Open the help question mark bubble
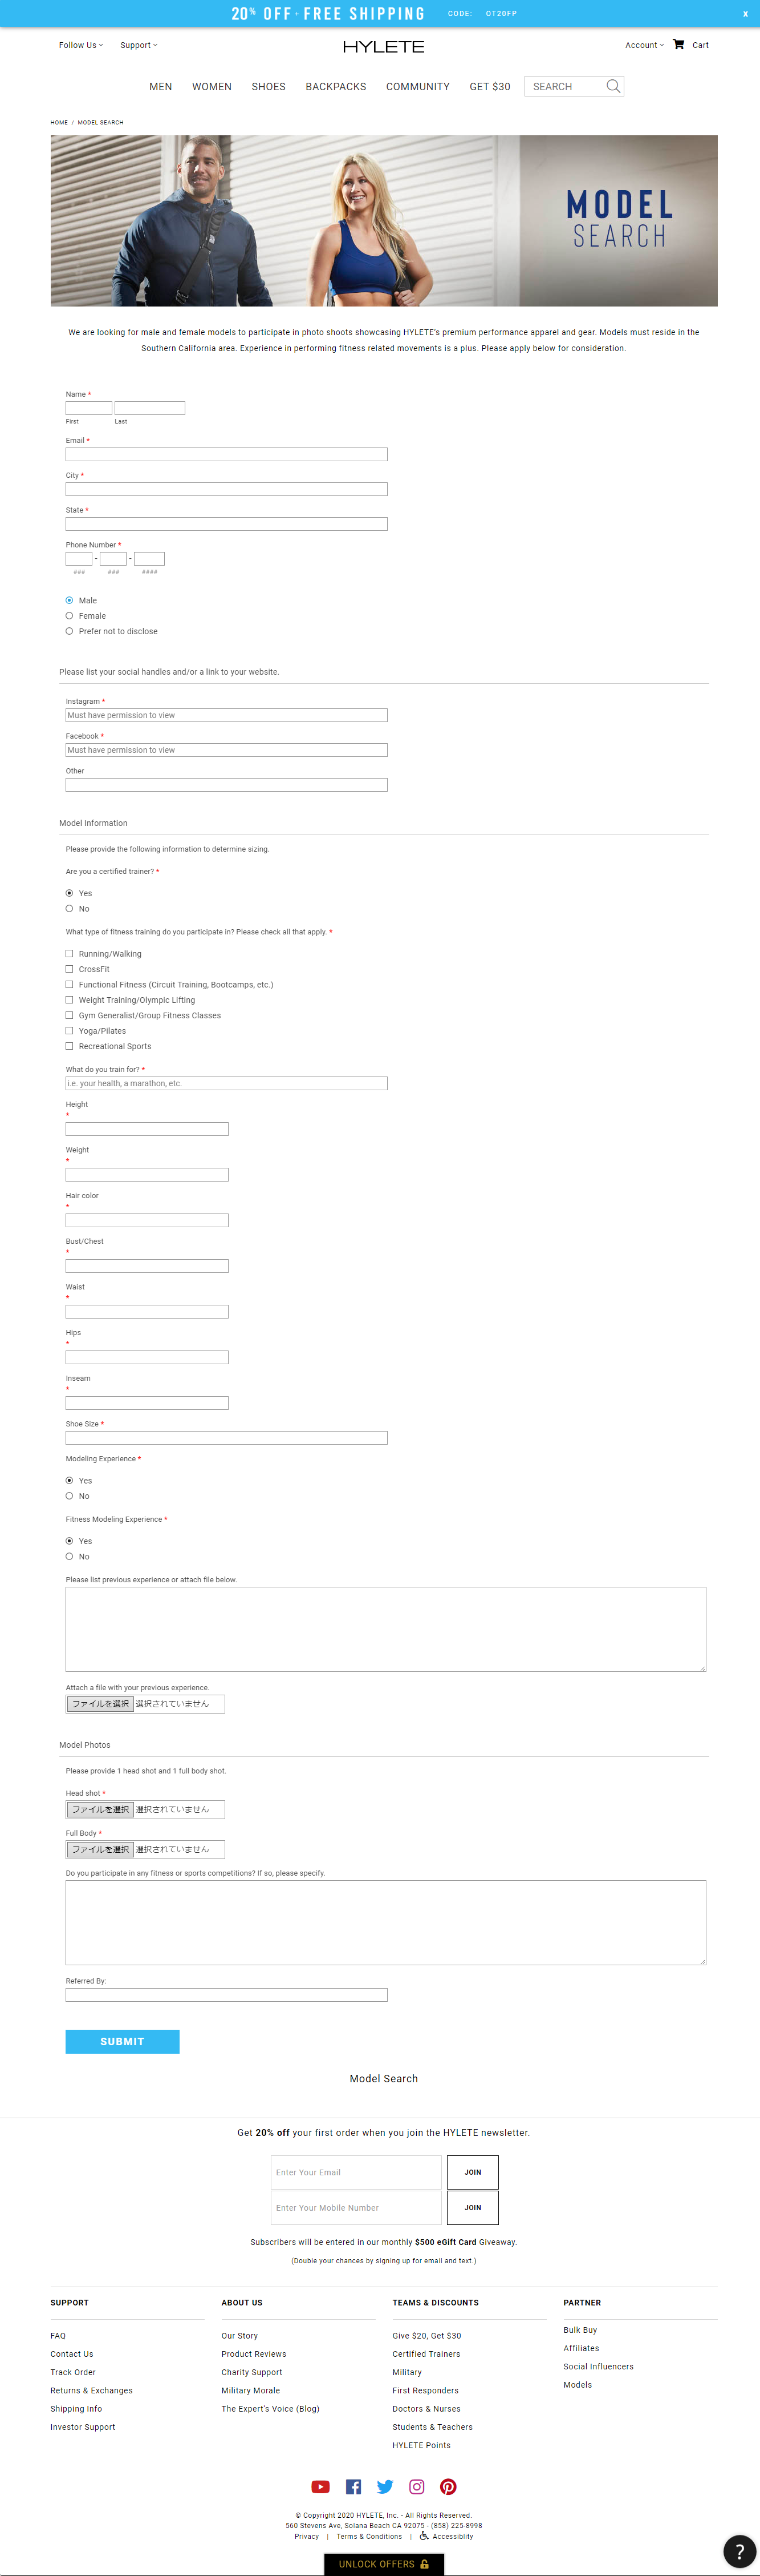760x2576 pixels. 739,2551
